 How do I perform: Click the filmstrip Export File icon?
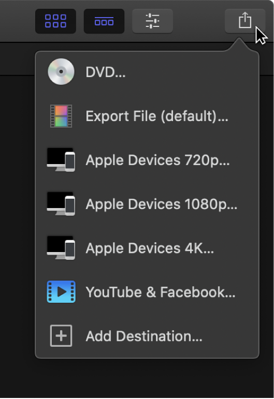click(61, 116)
